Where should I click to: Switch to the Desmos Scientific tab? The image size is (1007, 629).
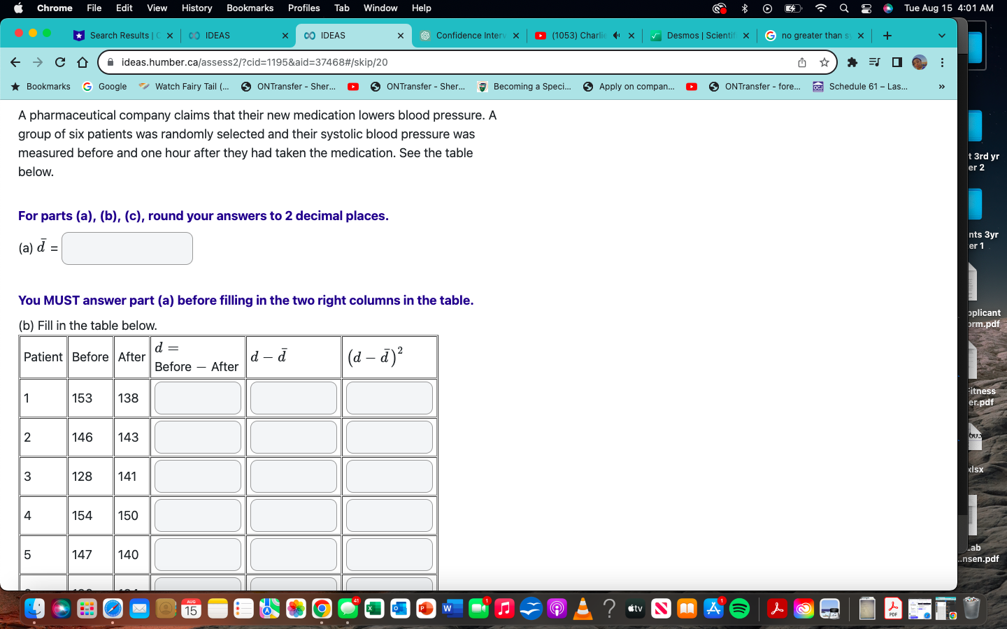pos(699,35)
